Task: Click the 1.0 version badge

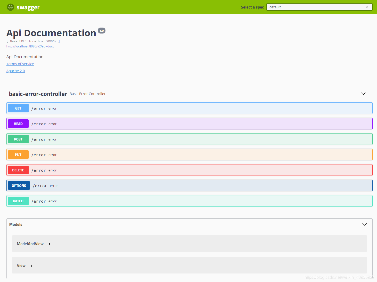Action: (102, 31)
